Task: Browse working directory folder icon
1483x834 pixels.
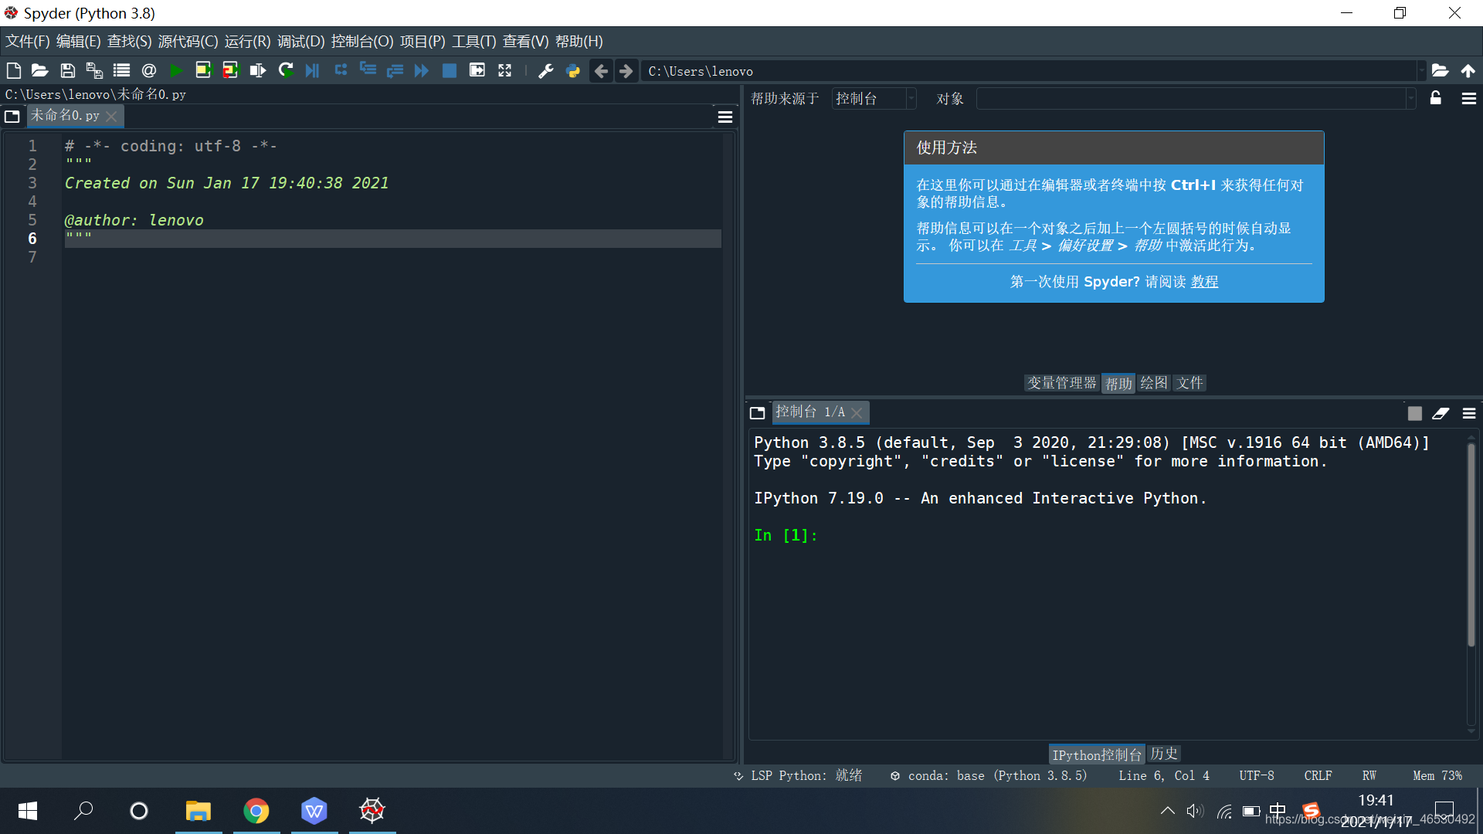Action: (1440, 70)
